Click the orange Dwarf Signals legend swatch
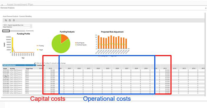This screenshot has width=207, height=108. click(76, 43)
